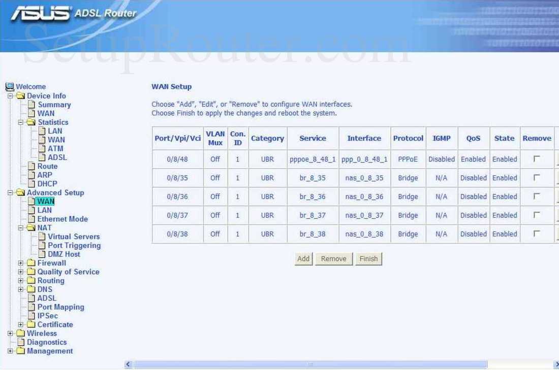Image resolution: width=559 pixels, height=370 pixels.
Task: Open the Virtual Servers page icon
Action: tap(43, 237)
